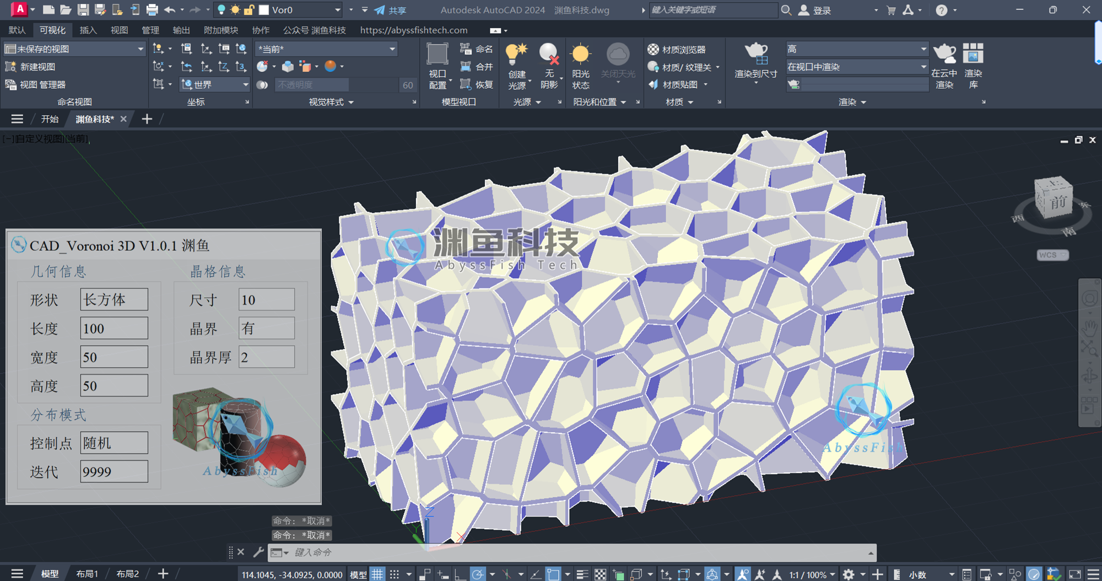This screenshot has width=1102, height=581.
Task: Select the Pan hand tool in navigation bar
Action: coord(1089,329)
